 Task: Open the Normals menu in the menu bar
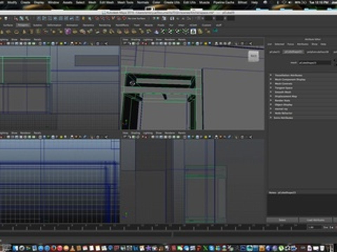tap(143, 2)
